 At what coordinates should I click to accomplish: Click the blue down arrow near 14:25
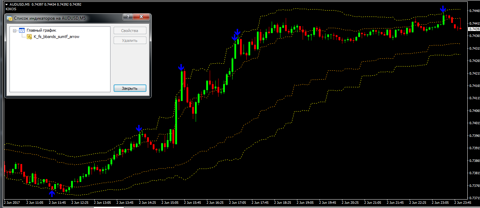139,128
